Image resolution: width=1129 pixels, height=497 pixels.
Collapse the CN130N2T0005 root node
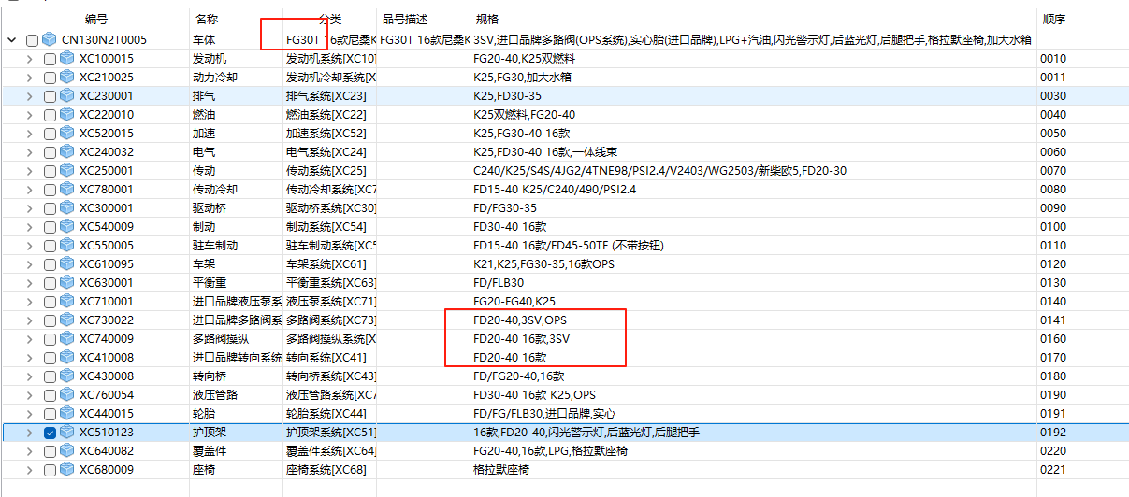12,40
